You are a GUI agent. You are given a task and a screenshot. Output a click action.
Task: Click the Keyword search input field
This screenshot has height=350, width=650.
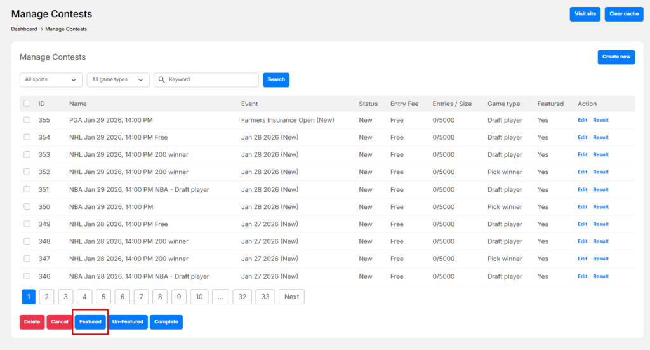(211, 80)
